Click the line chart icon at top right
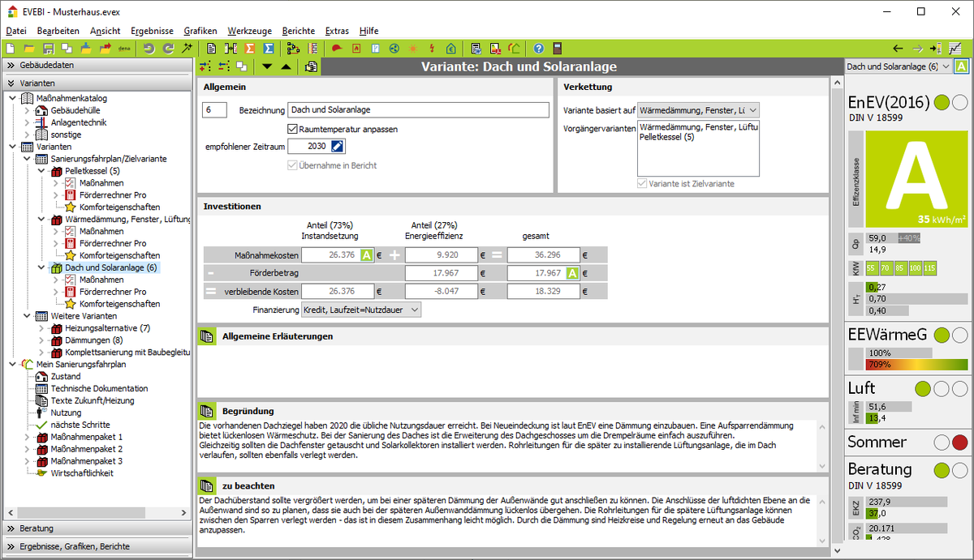 956,49
